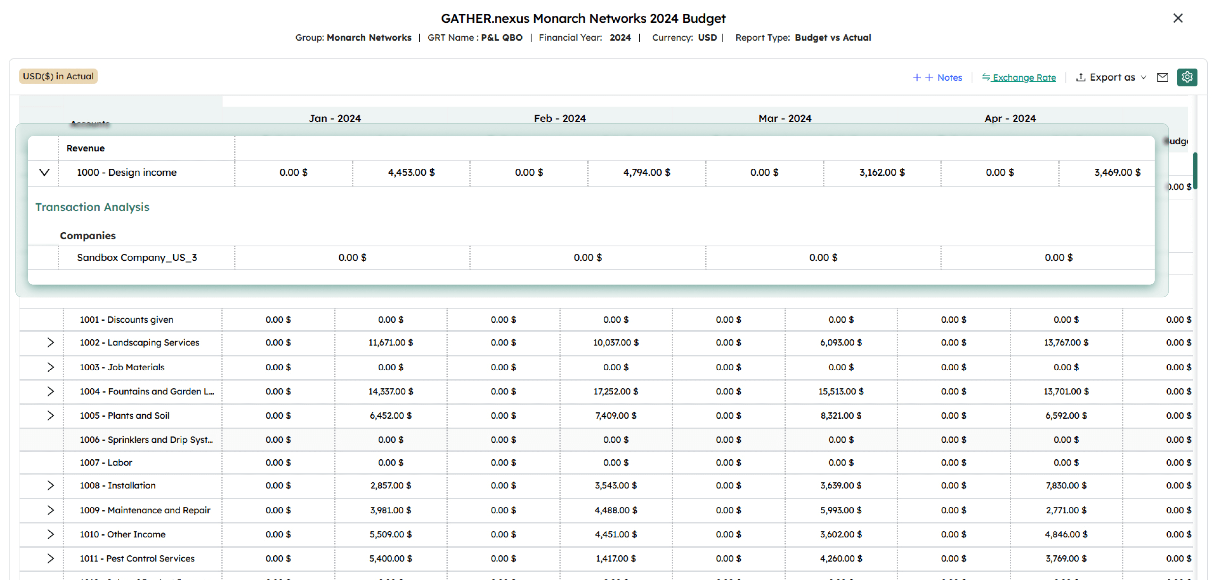Click Maintenance and Repair value 2,771.00 $

tap(1066, 510)
